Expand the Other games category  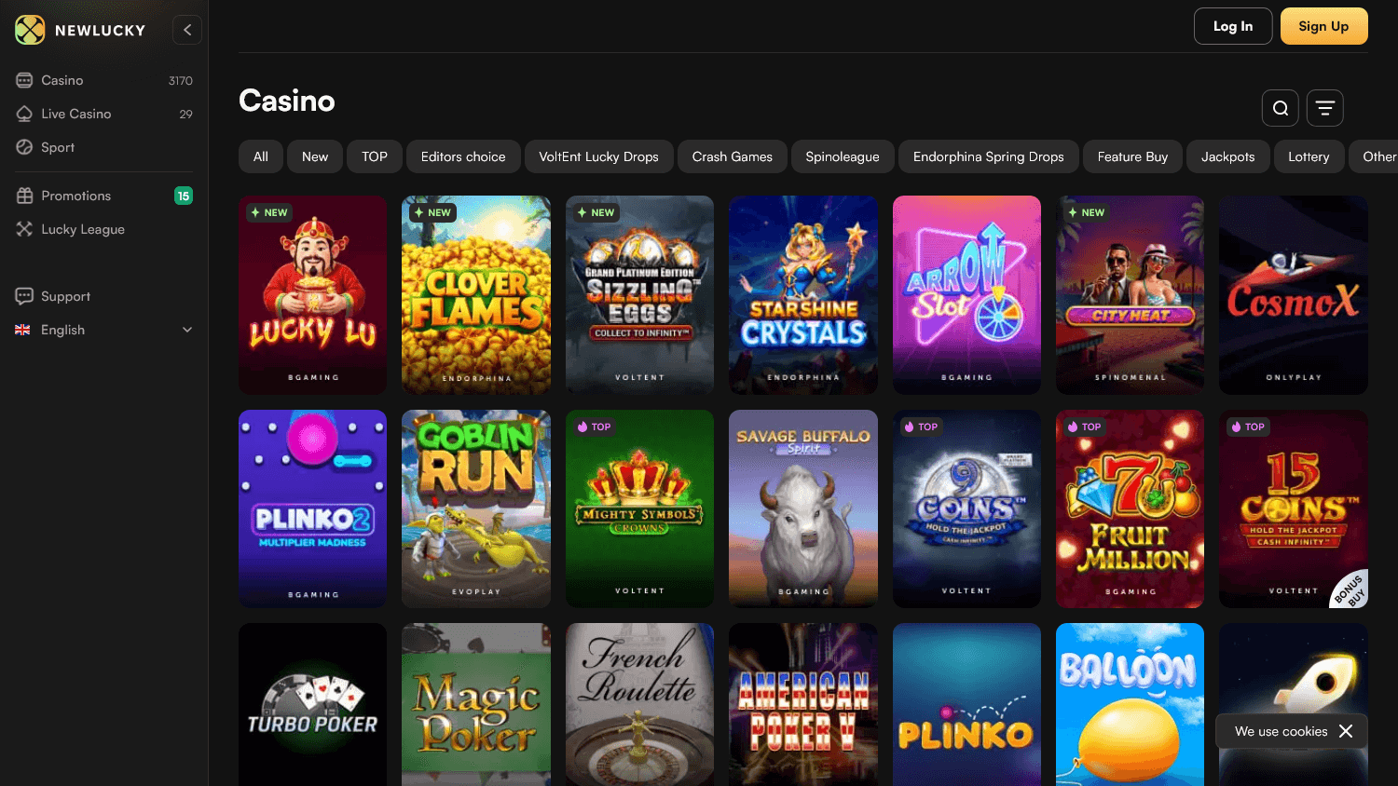coord(1377,156)
